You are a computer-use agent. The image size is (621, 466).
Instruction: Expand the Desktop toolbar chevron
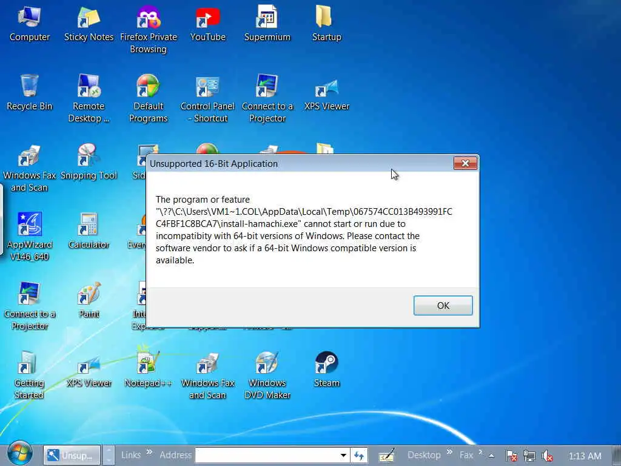click(x=450, y=451)
